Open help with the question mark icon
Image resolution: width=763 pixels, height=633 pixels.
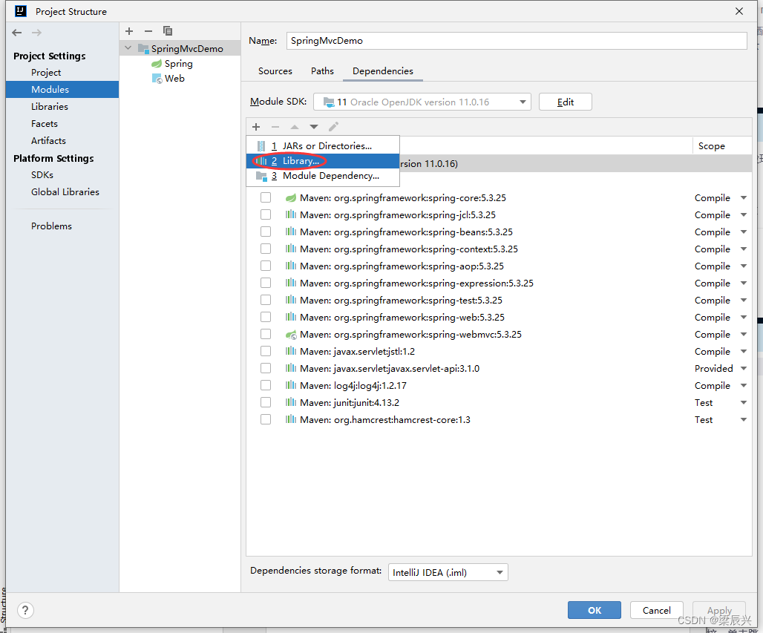25,610
